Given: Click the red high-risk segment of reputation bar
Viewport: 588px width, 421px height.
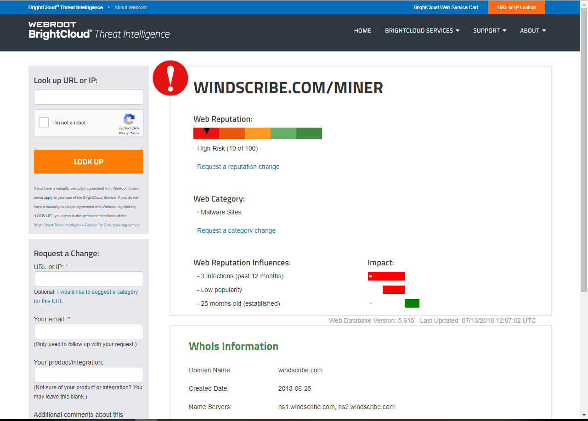Looking at the screenshot, I should click(x=206, y=133).
